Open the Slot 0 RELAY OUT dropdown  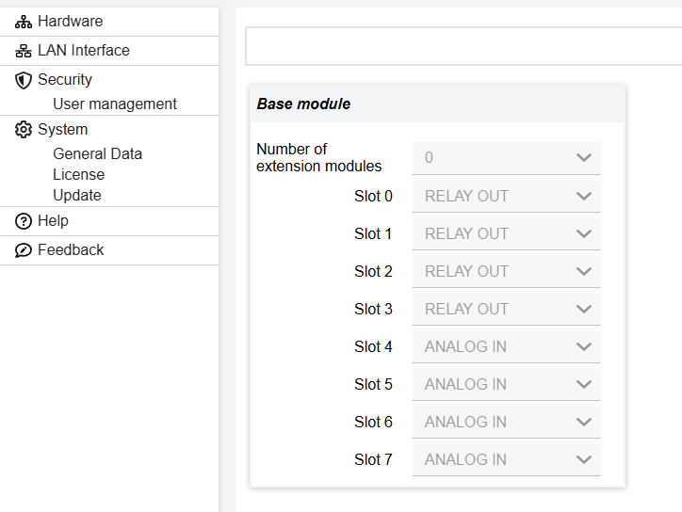pyautogui.click(x=506, y=196)
